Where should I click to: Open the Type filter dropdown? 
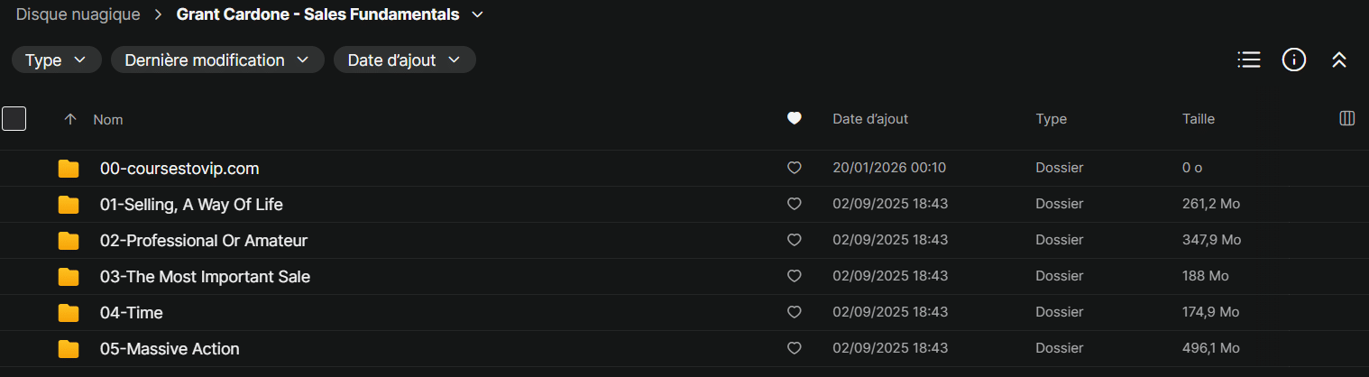(56, 60)
